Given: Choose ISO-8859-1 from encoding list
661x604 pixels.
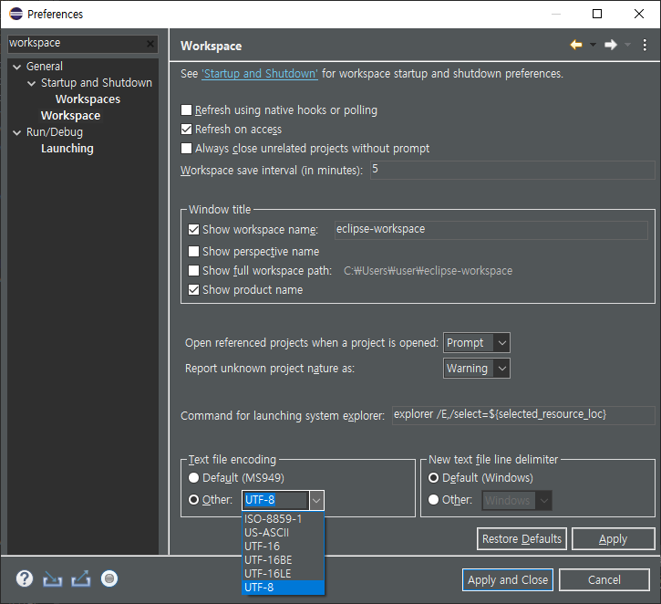Looking at the screenshot, I should click(283, 519).
